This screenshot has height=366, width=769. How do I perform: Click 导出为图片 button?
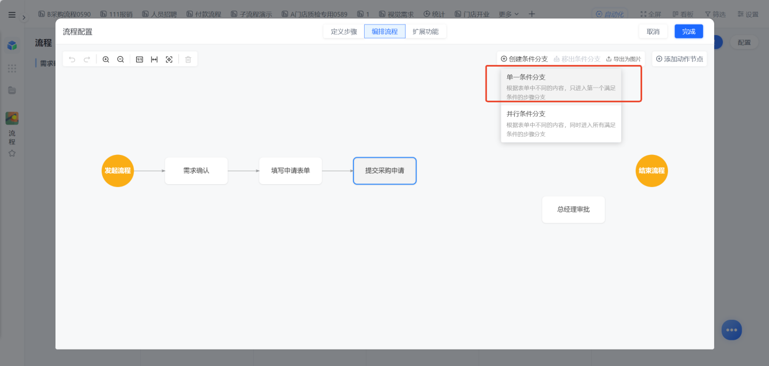pos(623,59)
